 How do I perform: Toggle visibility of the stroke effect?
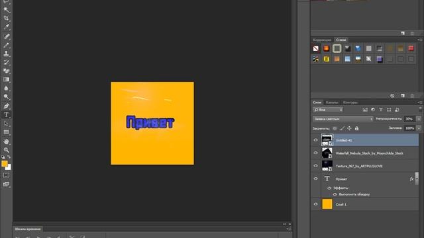[335, 194]
